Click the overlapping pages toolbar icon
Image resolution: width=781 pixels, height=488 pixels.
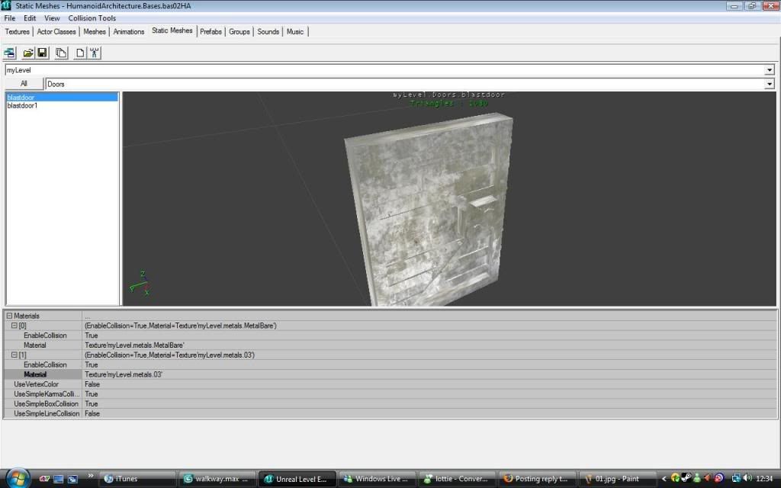(x=61, y=53)
